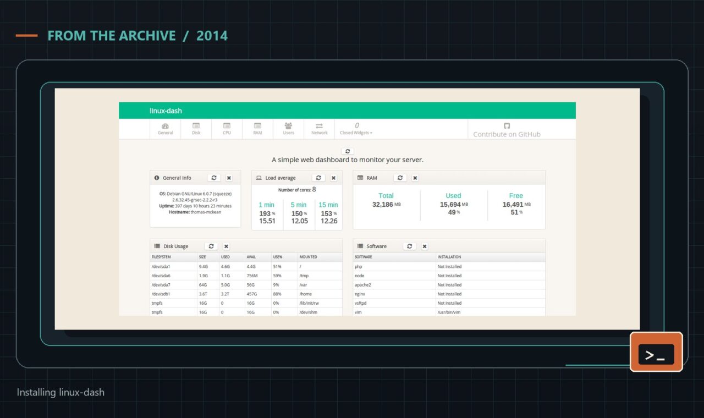Select the php row in Software
The width and height of the screenshot is (704, 418).
[x=449, y=266]
